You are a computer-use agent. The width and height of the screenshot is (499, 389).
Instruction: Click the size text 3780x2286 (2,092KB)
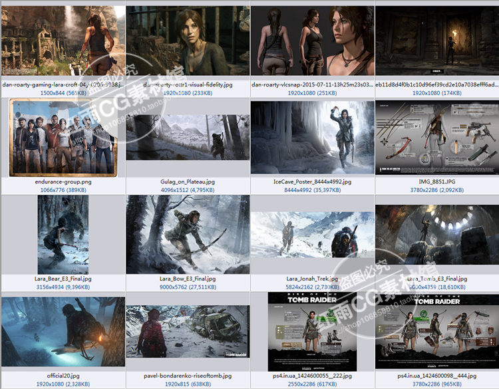click(x=437, y=190)
